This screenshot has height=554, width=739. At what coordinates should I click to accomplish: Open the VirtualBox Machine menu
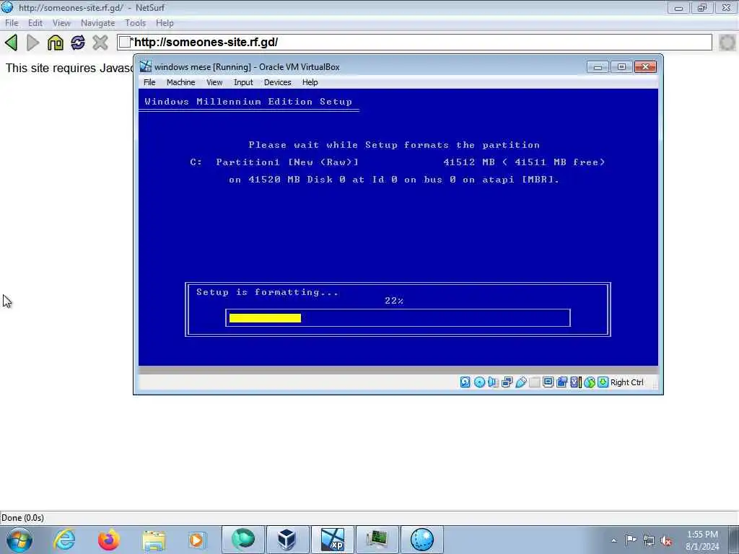(180, 82)
